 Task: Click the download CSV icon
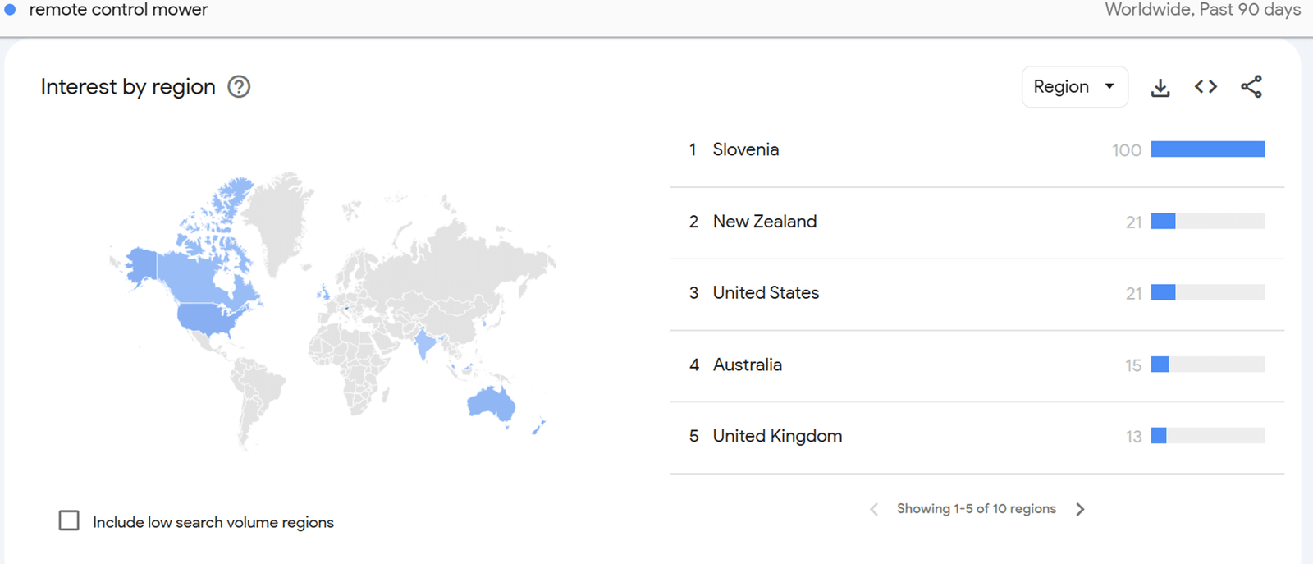[1160, 88]
